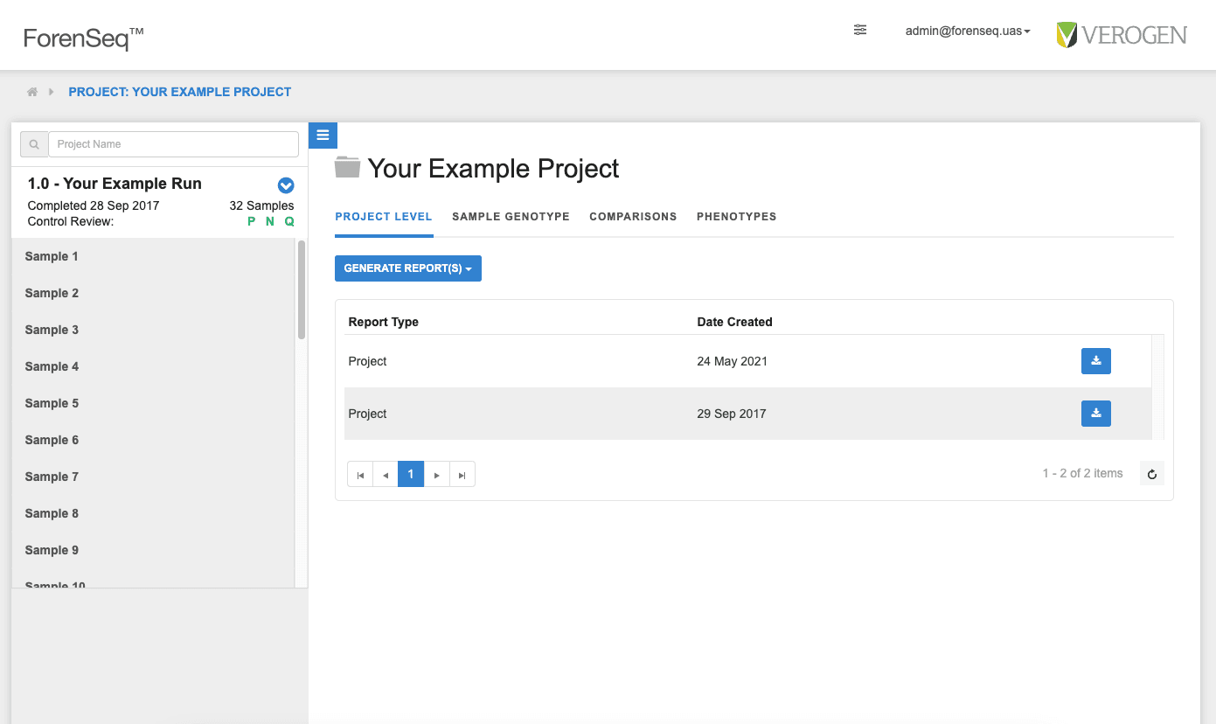Collapse the Your Example Run chevron
This screenshot has height=724, width=1216.
point(286,185)
